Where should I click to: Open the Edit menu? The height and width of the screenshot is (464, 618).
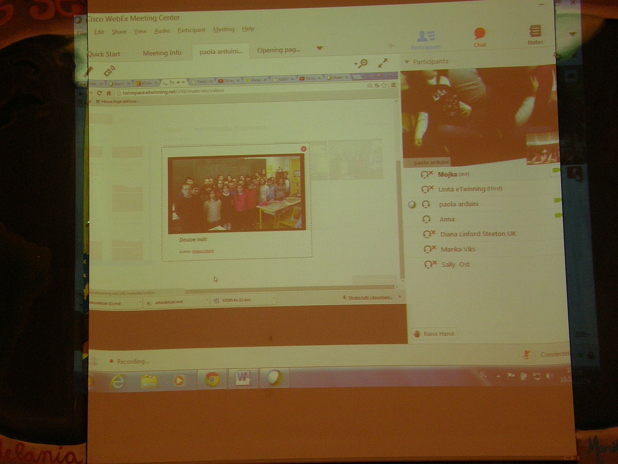pyautogui.click(x=99, y=31)
